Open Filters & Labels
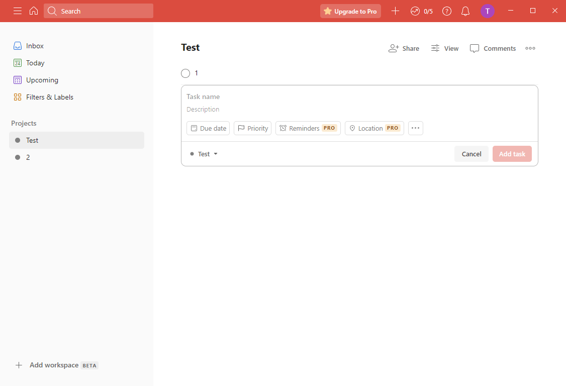This screenshot has height=386, width=566. [76, 97]
